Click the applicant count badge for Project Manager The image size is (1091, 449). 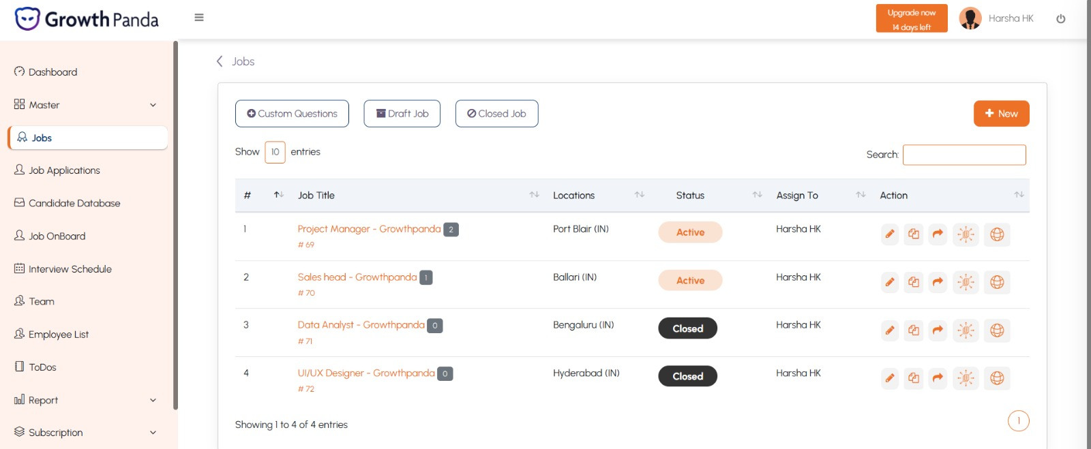[451, 230]
